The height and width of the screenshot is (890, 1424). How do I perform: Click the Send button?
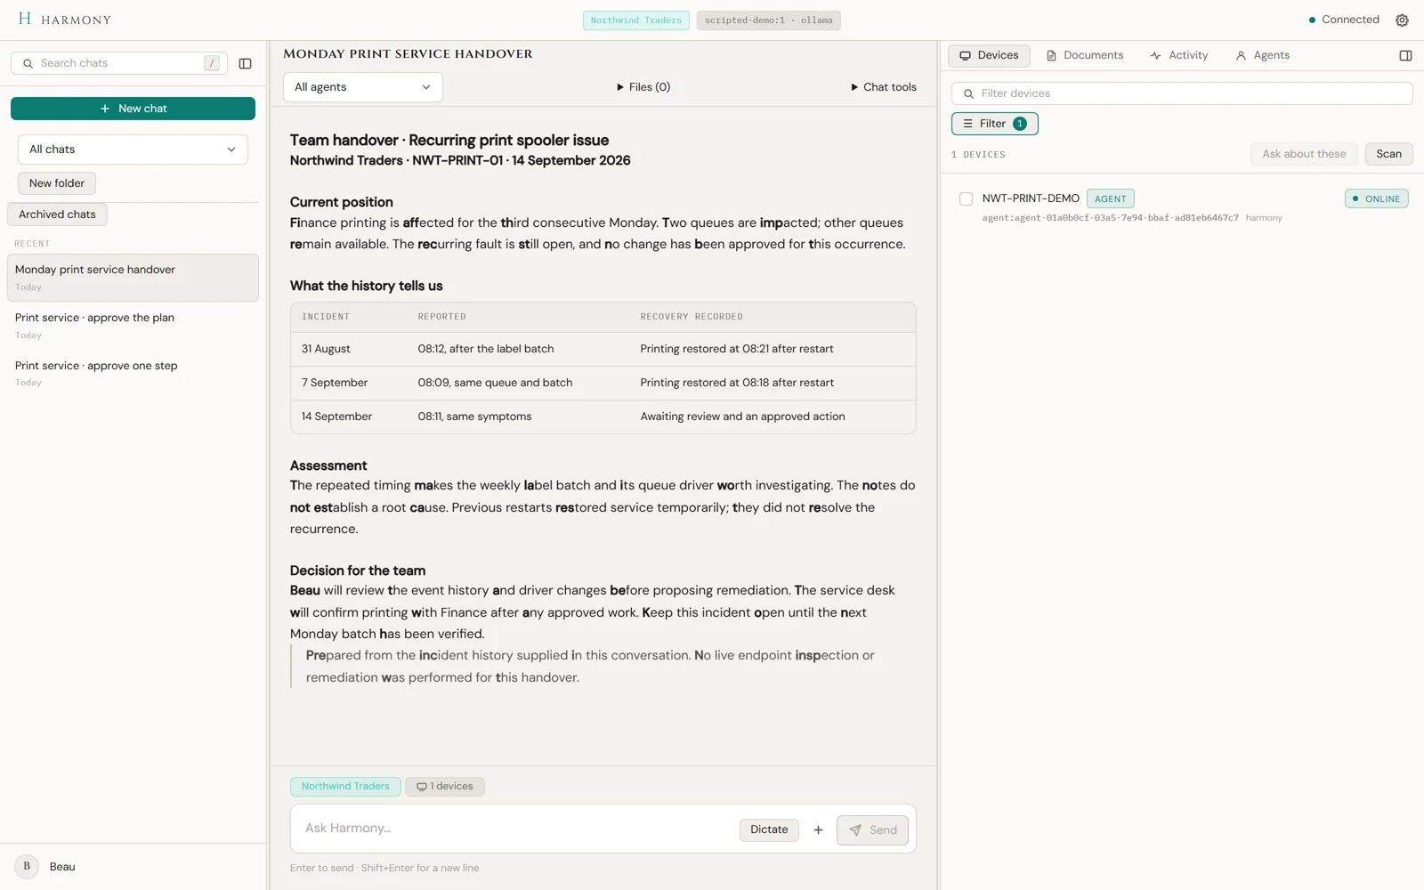tap(872, 830)
